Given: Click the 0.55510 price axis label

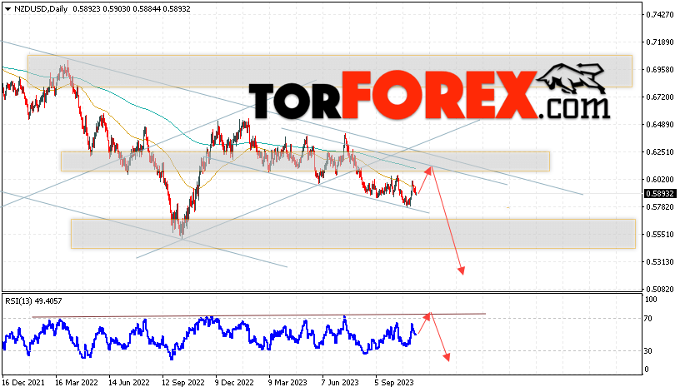Looking at the screenshot, I should (x=660, y=235).
